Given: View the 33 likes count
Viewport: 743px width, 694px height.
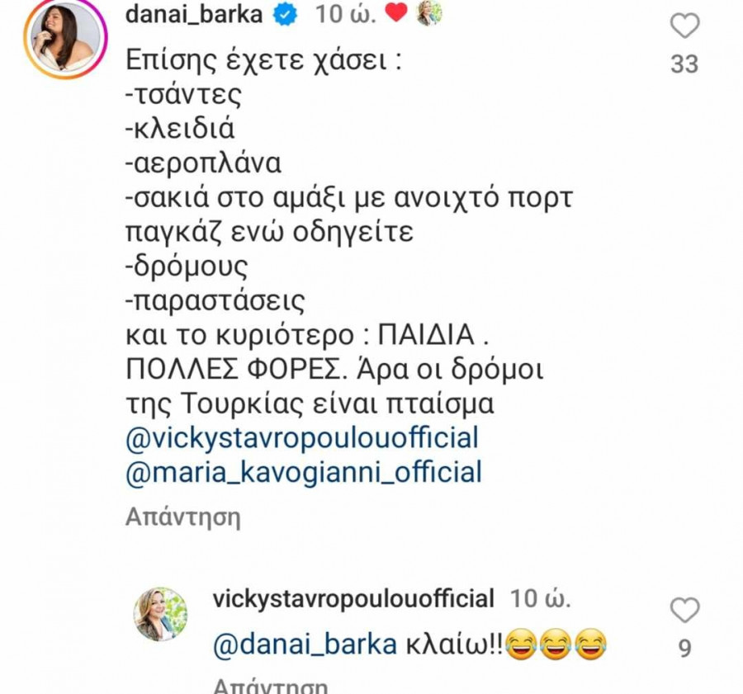Looking at the screenshot, I should point(684,64).
